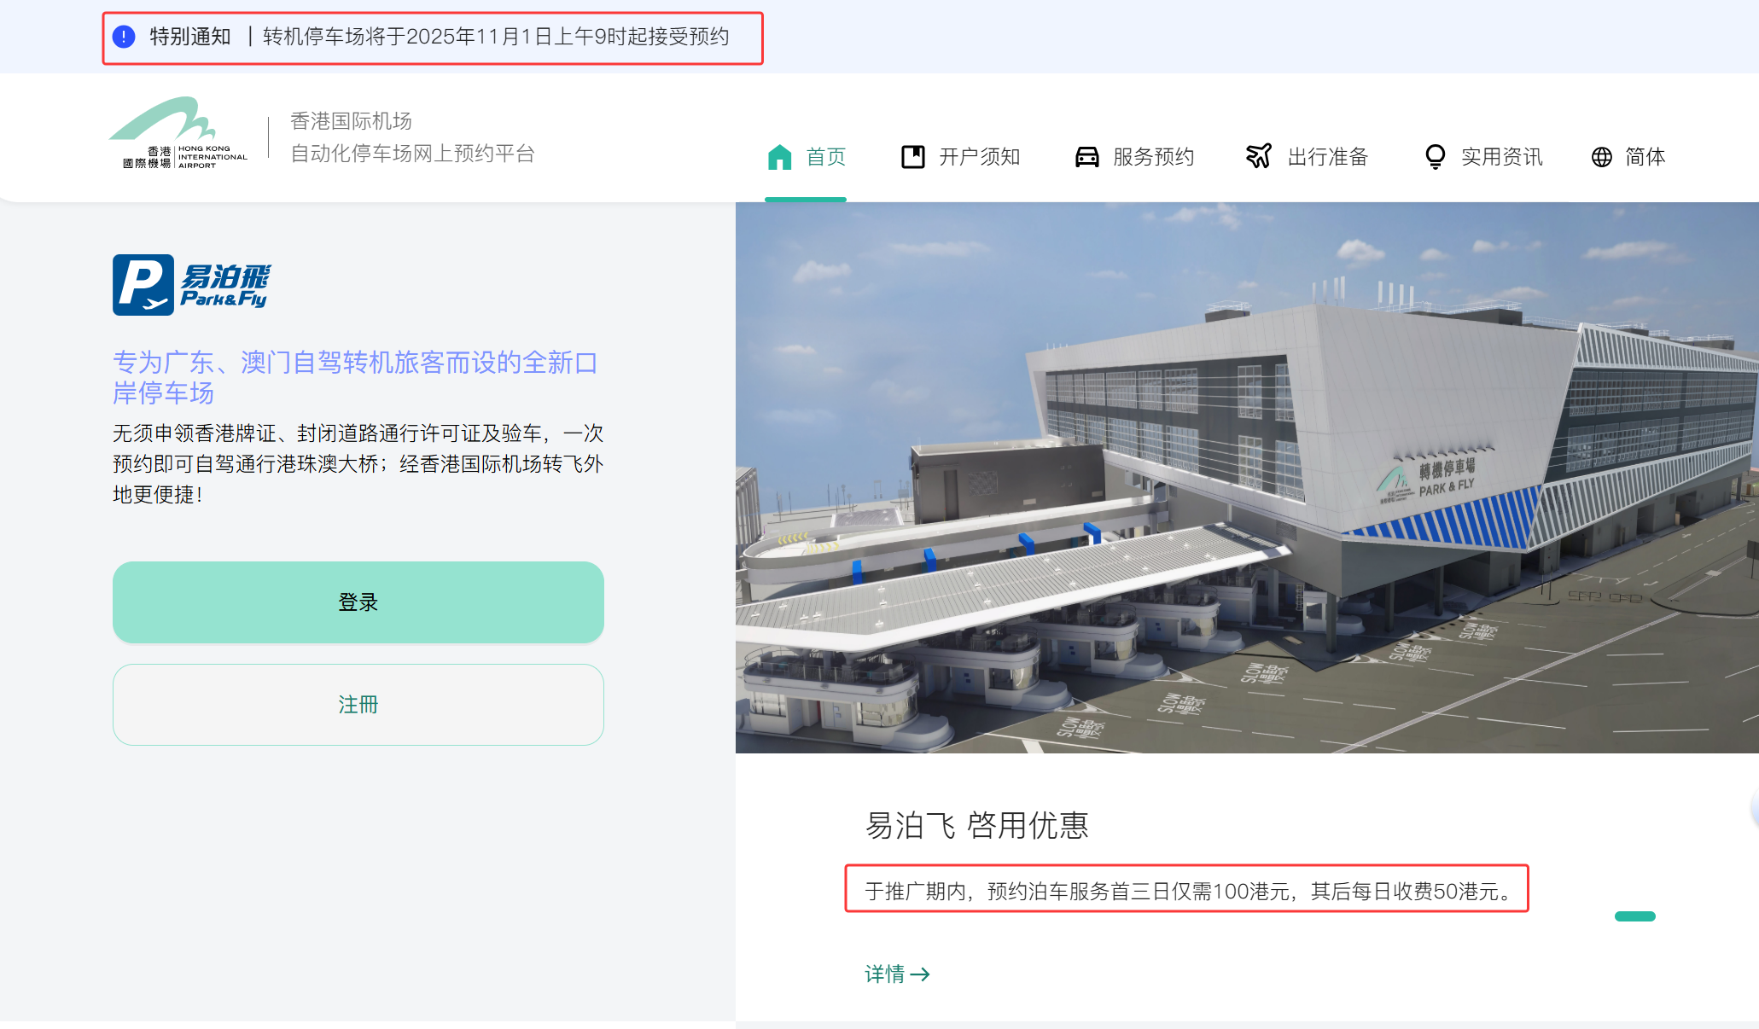Follow the 详情 arrow link
The image size is (1759, 1029).
pos(897,974)
